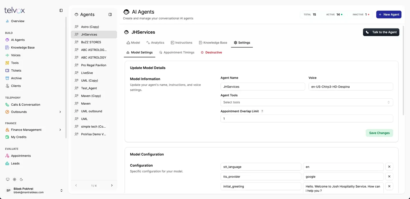Select Astro (Copy) agent
The height and width of the screenshot is (199, 410).
[94, 27]
